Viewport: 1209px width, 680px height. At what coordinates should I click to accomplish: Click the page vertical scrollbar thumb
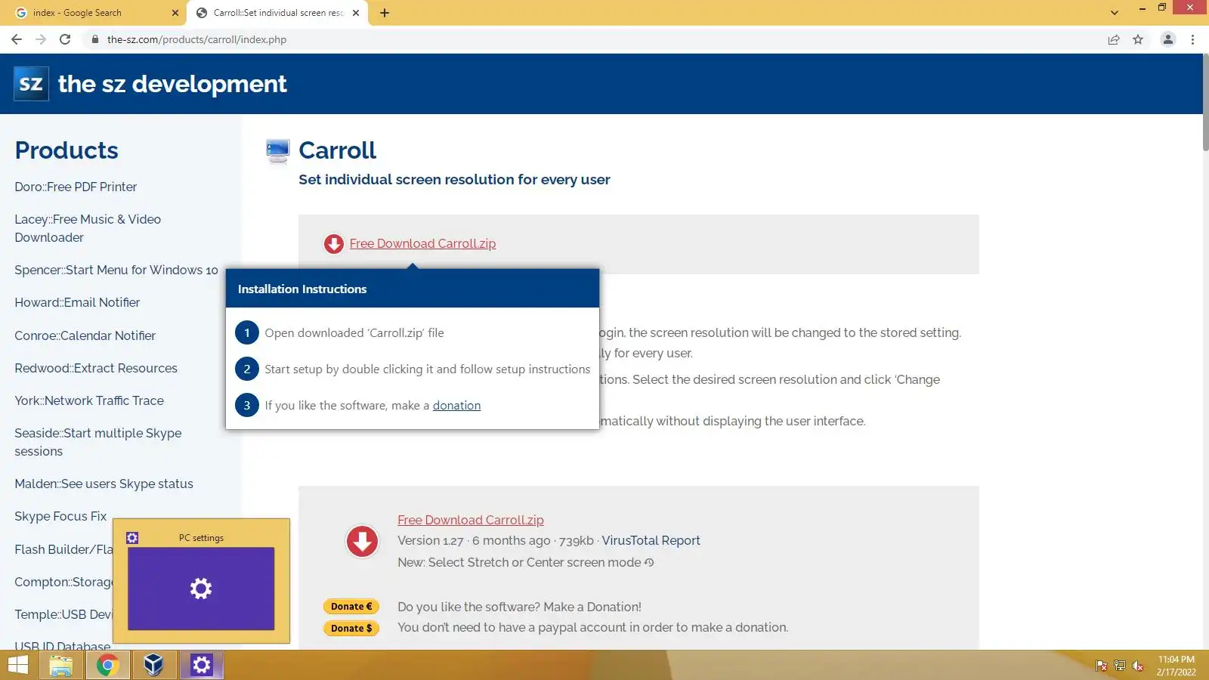click(1205, 102)
